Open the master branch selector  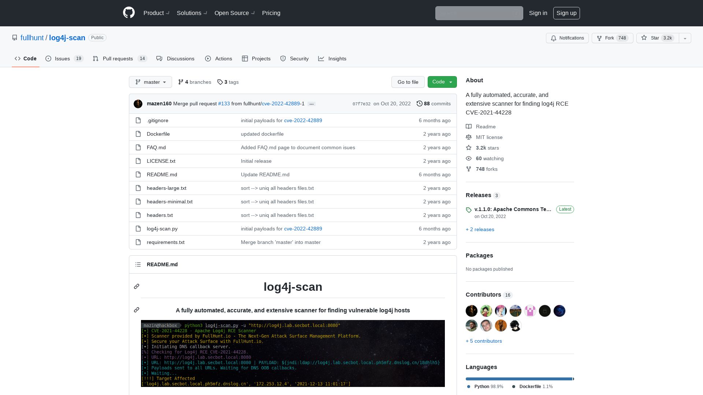click(x=150, y=82)
